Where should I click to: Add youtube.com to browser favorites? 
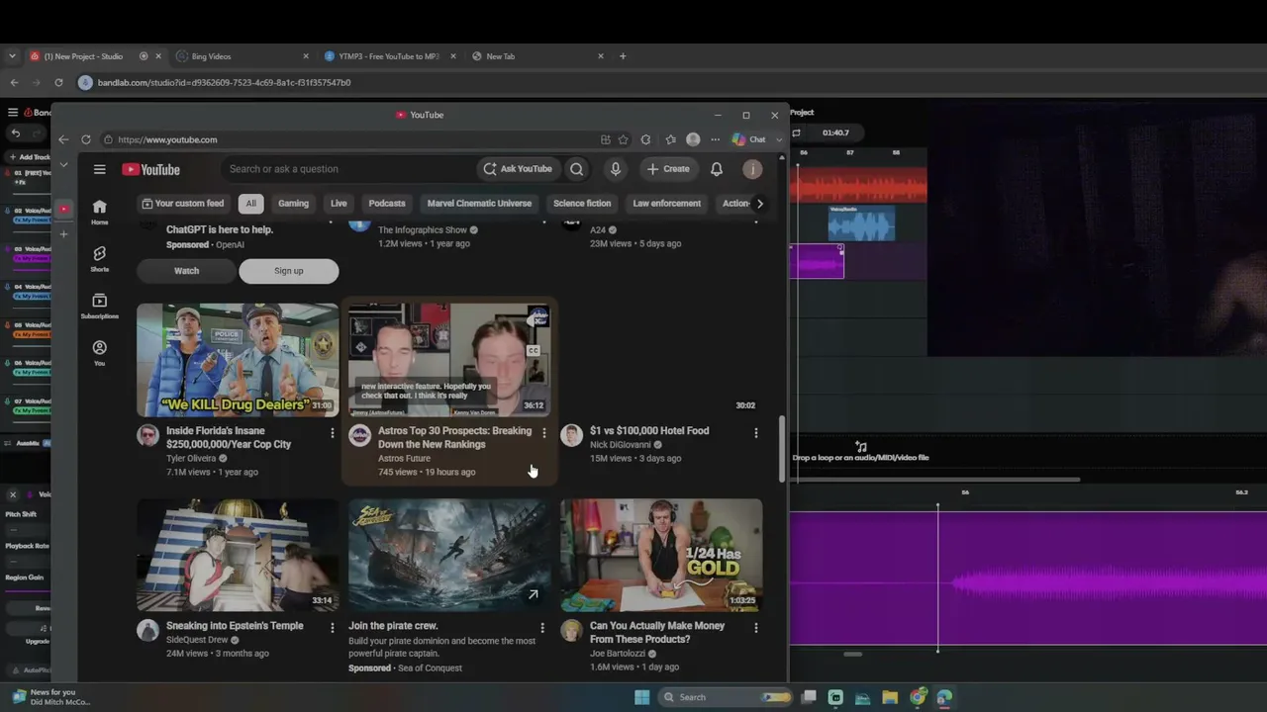click(x=623, y=139)
